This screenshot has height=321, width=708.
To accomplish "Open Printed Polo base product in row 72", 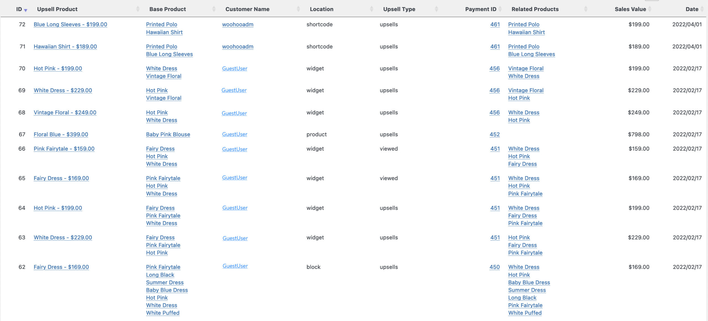I will [x=162, y=24].
